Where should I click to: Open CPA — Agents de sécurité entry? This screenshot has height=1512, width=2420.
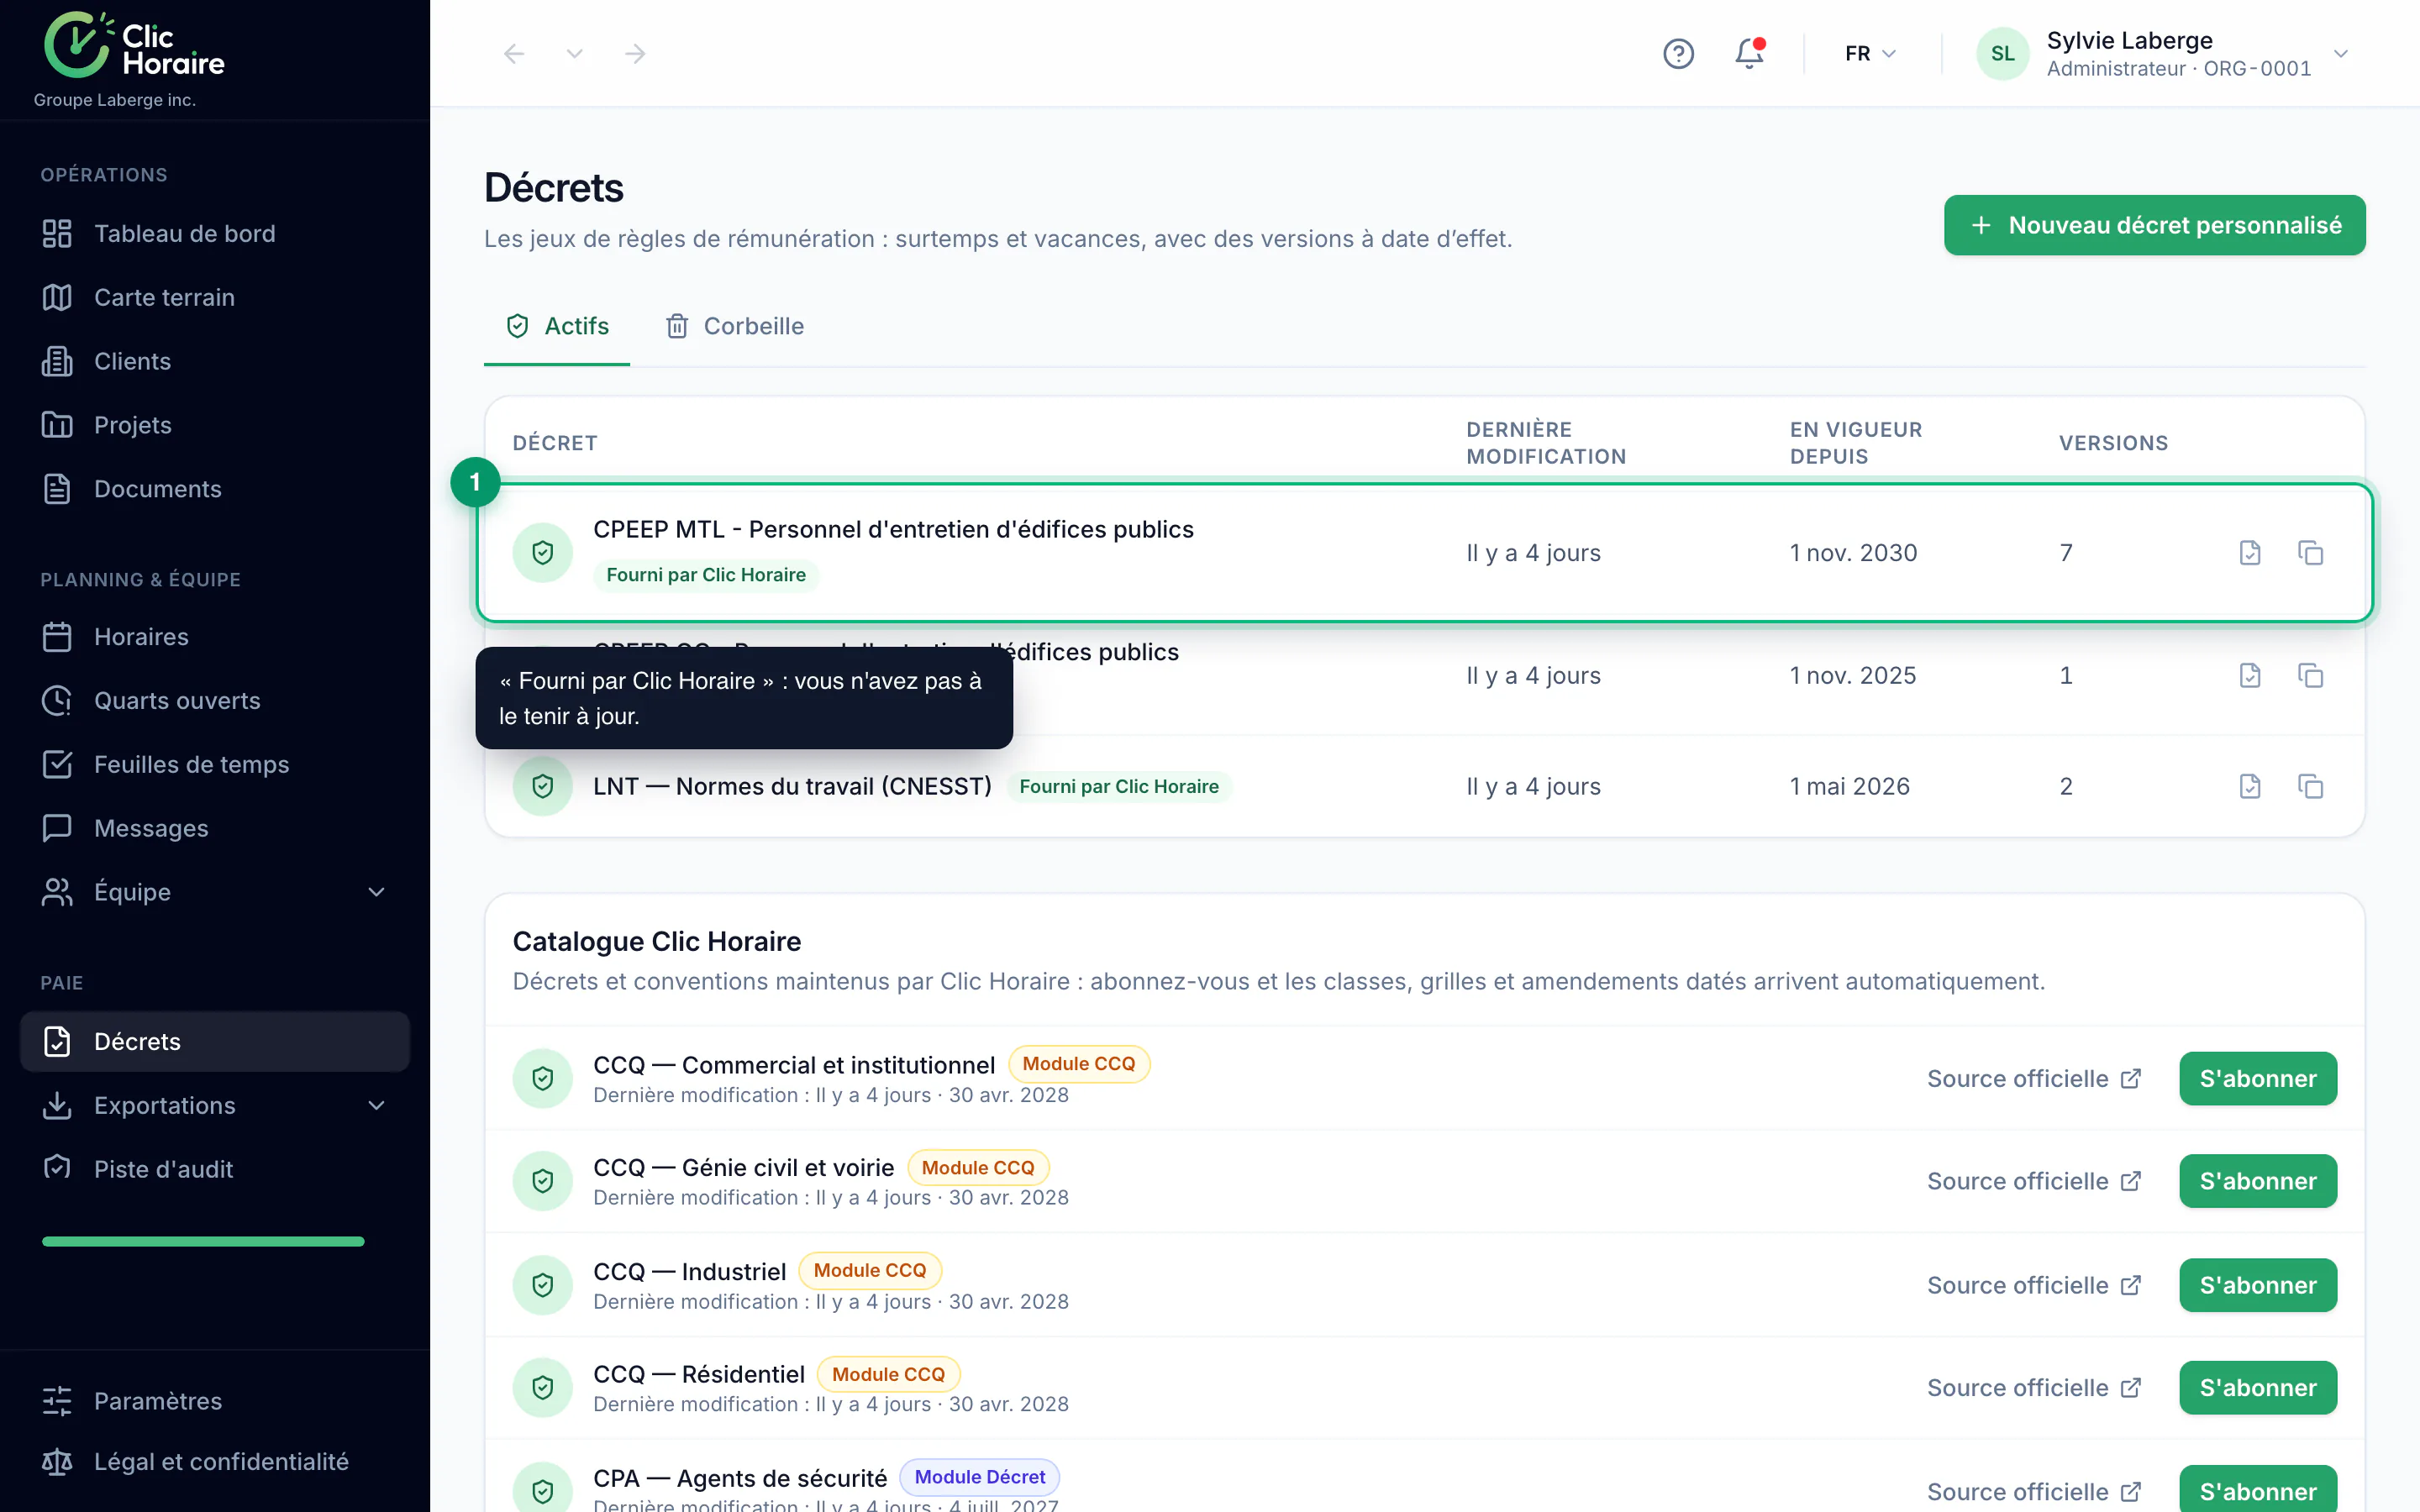click(740, 1478)
